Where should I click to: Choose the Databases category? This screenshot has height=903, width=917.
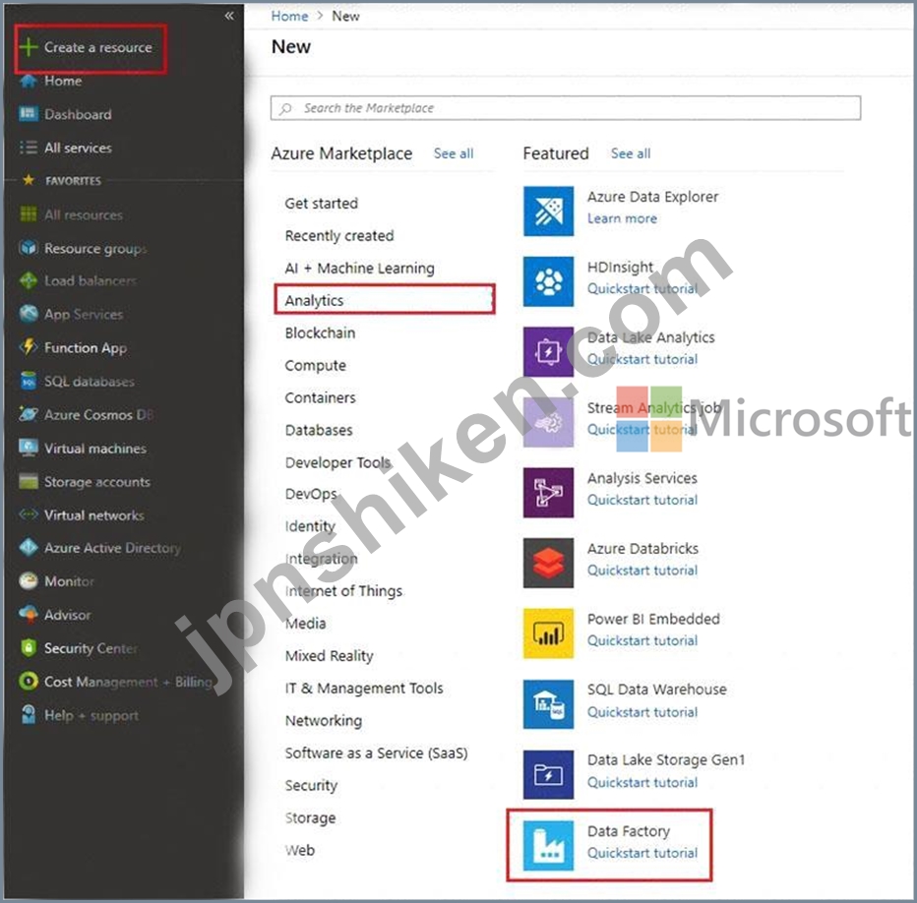tap(319, 430)
